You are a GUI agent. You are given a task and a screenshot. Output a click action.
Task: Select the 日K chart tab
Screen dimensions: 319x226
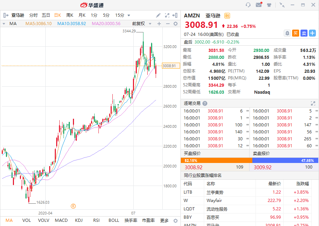point(58,15)
